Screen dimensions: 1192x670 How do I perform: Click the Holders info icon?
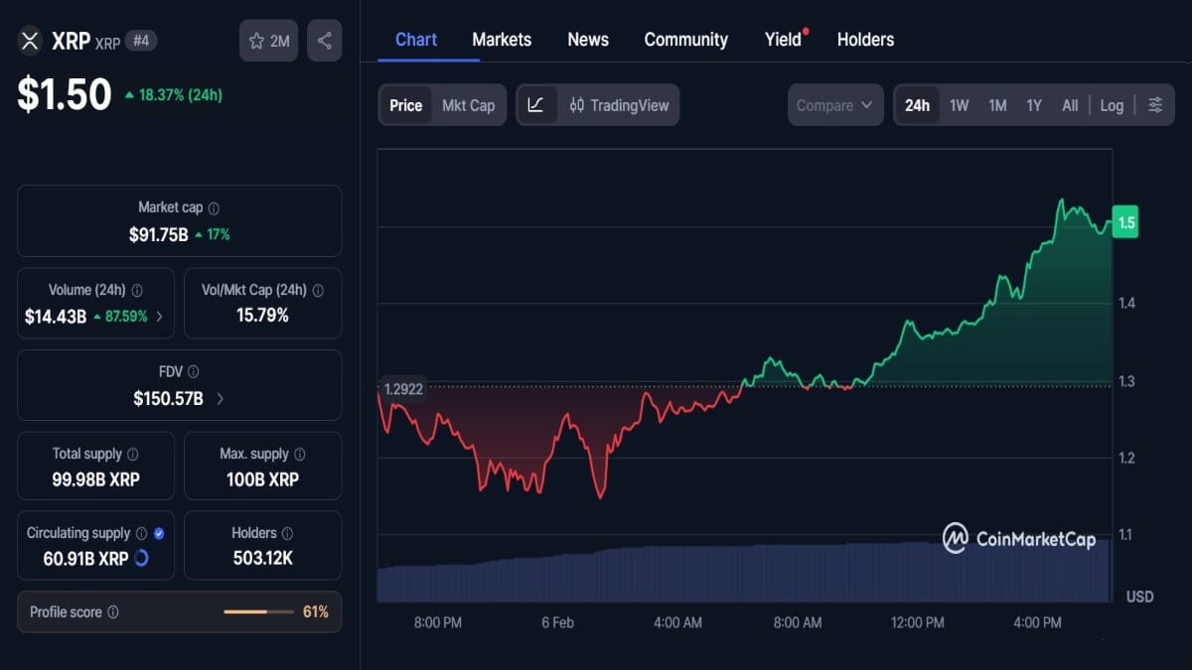pos(287,534)
